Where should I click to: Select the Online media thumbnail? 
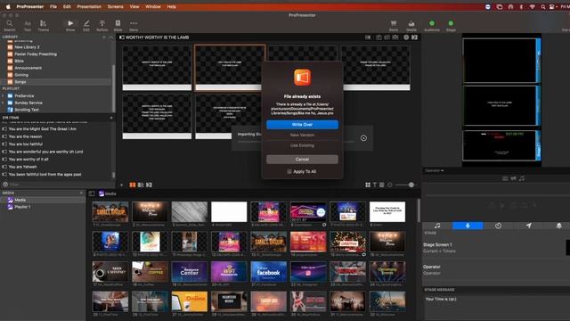190,301
